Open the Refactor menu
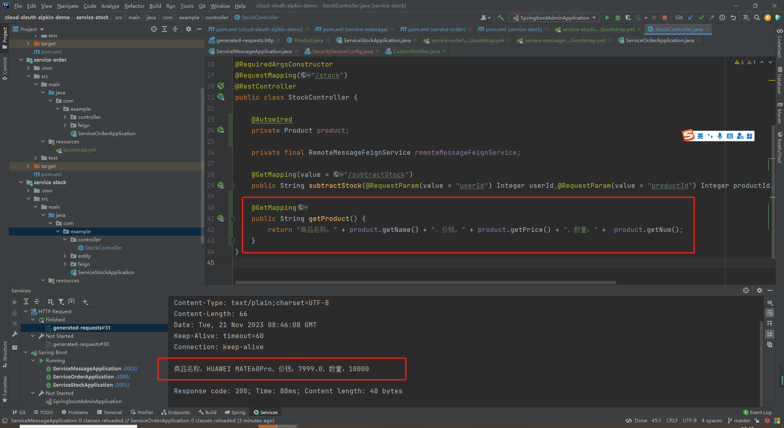The height and width of the screenshot is (428, 784). coord(134,6)
